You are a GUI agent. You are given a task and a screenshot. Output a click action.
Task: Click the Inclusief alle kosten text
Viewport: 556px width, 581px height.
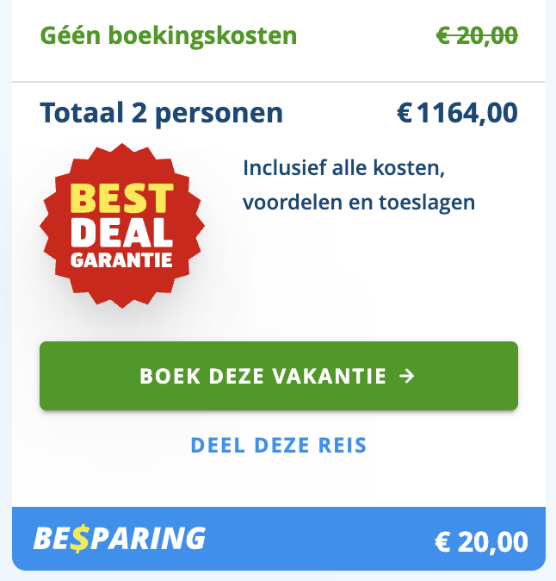(344, 166)
